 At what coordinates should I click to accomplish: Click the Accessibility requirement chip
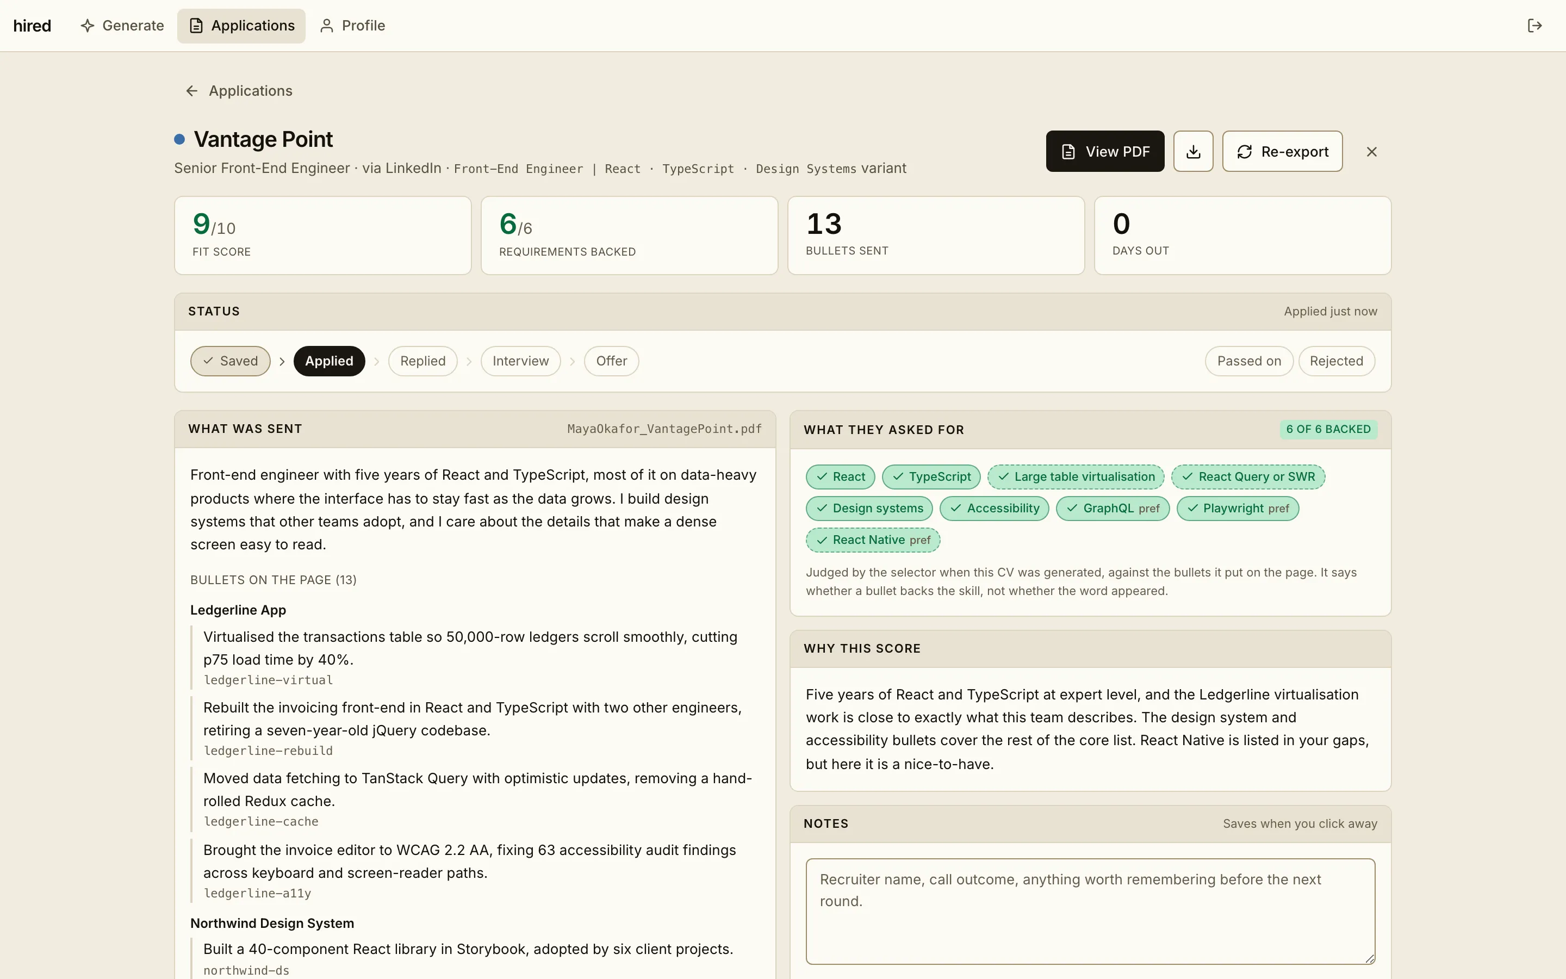point(994,509)
